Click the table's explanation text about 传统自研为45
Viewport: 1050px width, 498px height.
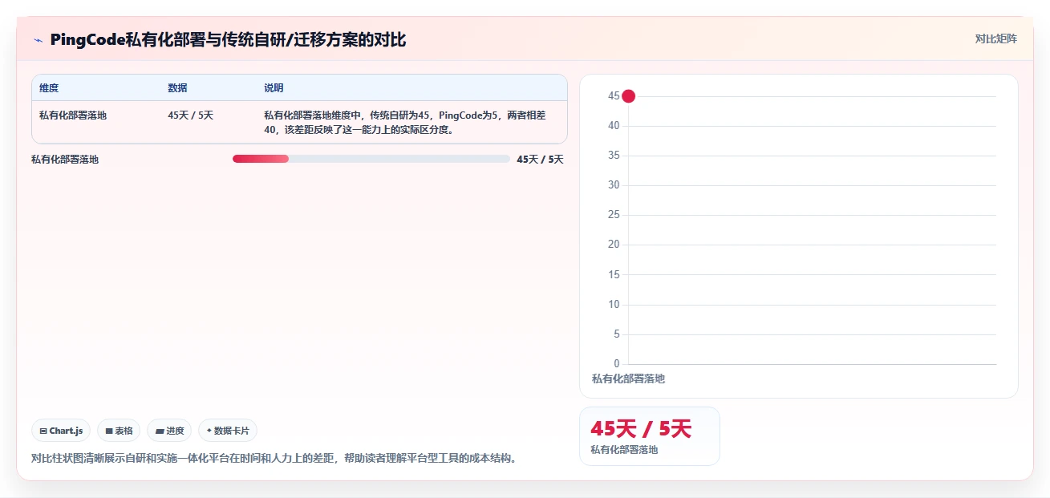(405, 123)
